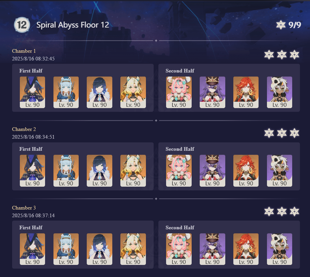Select Chamber 2 second half purple-haired crowned character
This screenshot has height=277, width=310.
tap(212, 171)
